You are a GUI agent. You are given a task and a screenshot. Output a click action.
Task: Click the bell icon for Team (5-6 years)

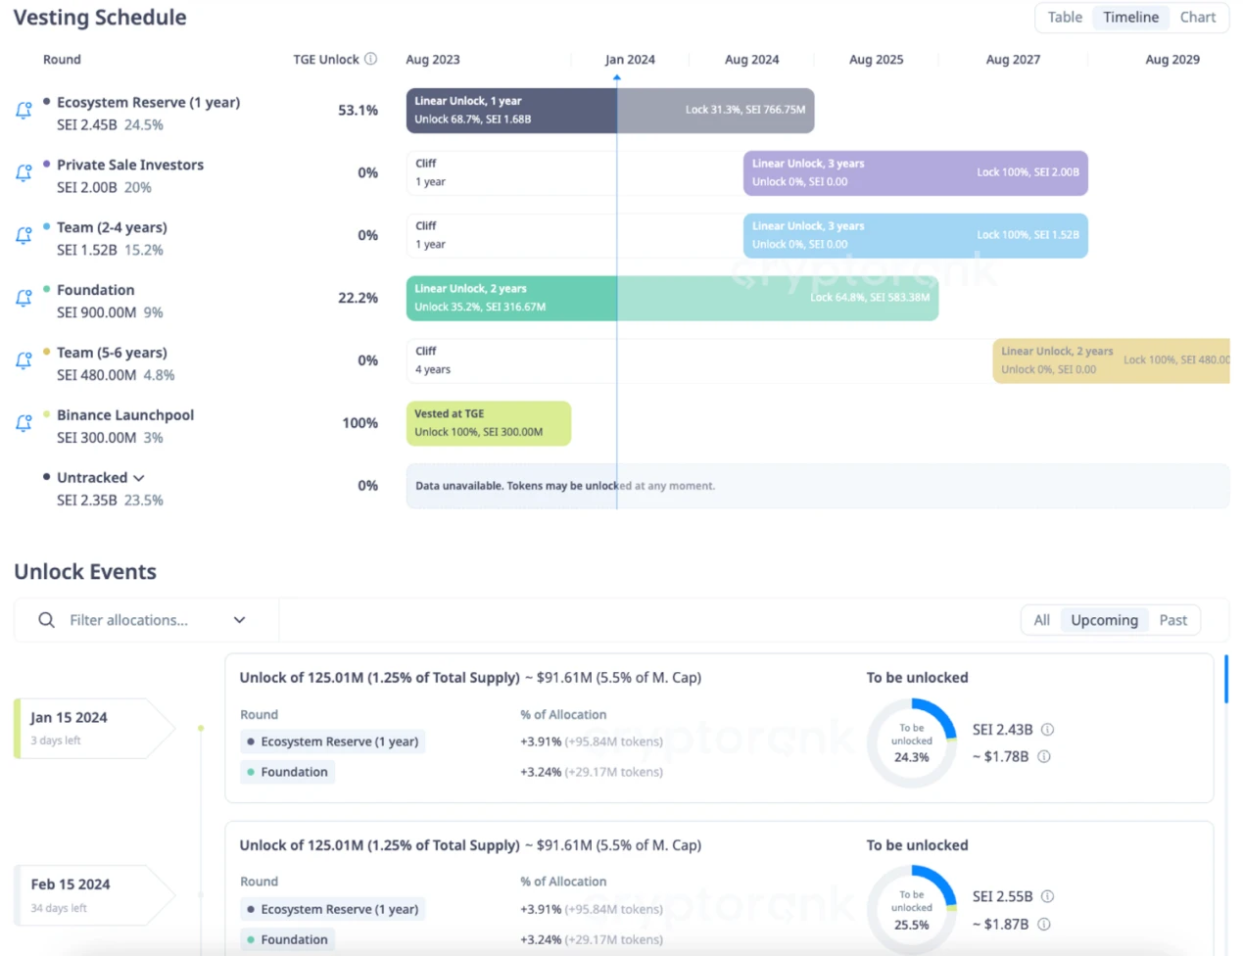(24, 361)
